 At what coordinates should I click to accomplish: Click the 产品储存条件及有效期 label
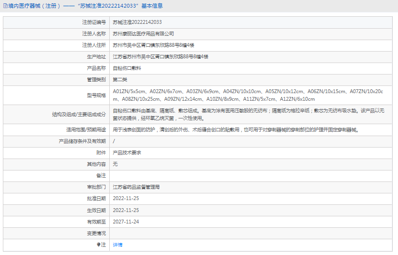click(x=82, y=141)
